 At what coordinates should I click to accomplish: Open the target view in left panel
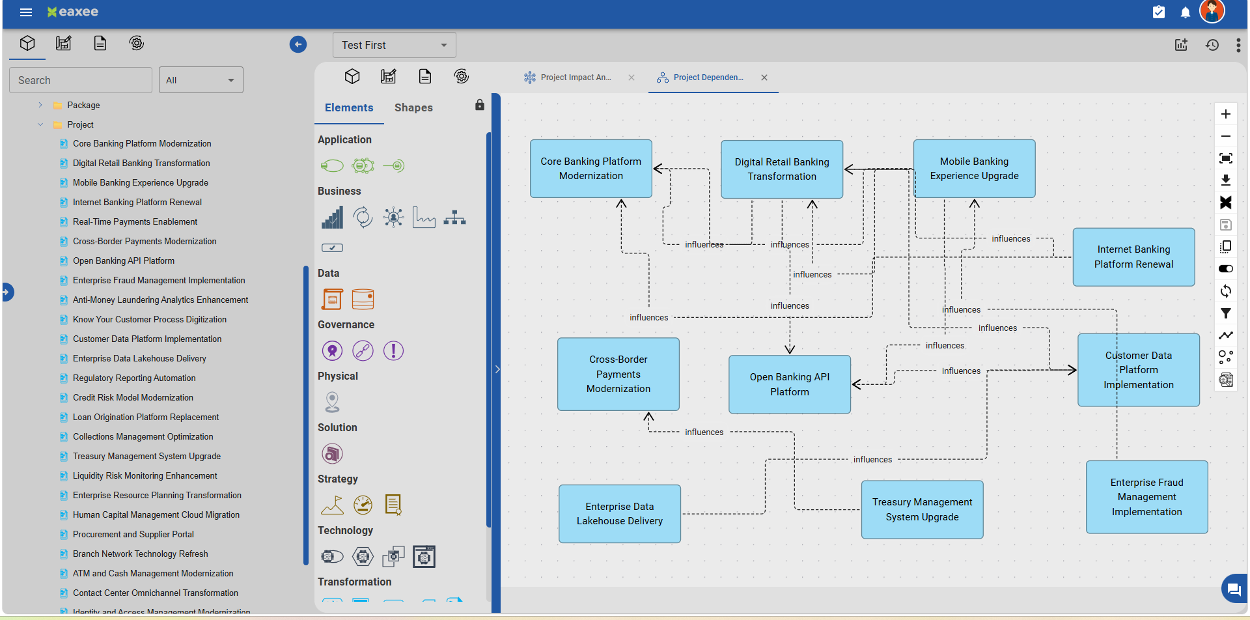(x=137, y=44)
